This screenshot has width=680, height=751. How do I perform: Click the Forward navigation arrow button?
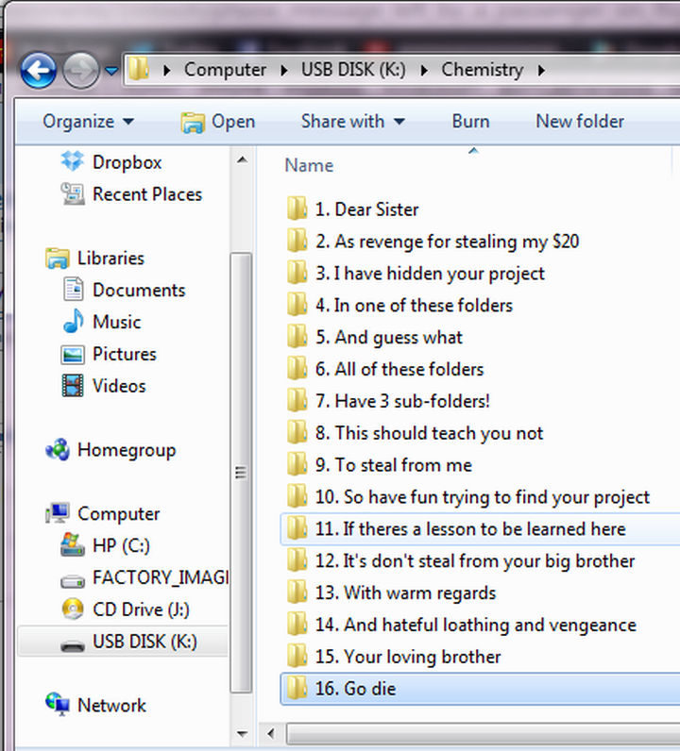pos(80,71)
